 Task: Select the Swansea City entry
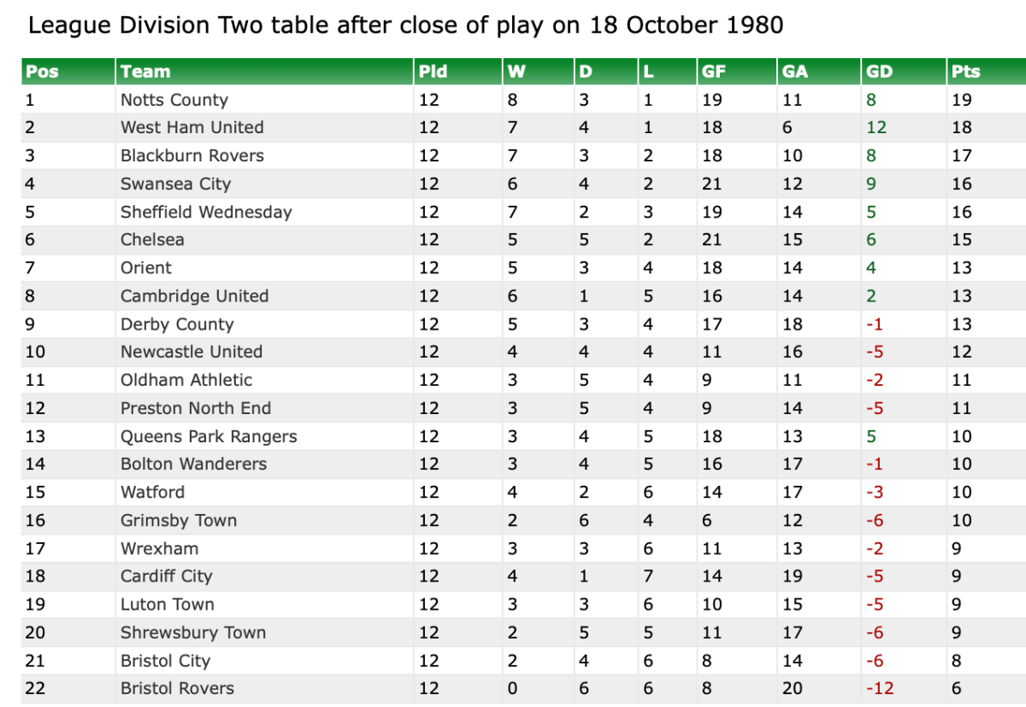pyautogui.click(x=176, y=184)
